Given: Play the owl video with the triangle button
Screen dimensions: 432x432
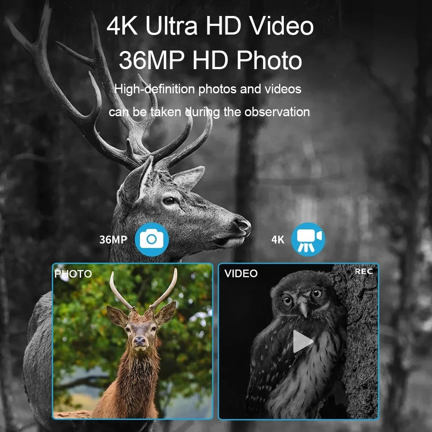Looking at the screenshot, I should point(302,341).
